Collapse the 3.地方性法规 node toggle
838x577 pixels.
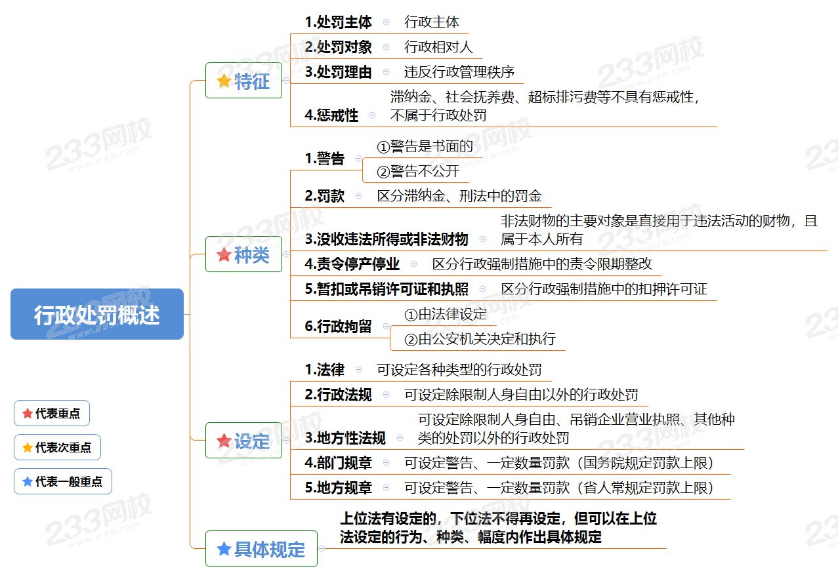400,437
